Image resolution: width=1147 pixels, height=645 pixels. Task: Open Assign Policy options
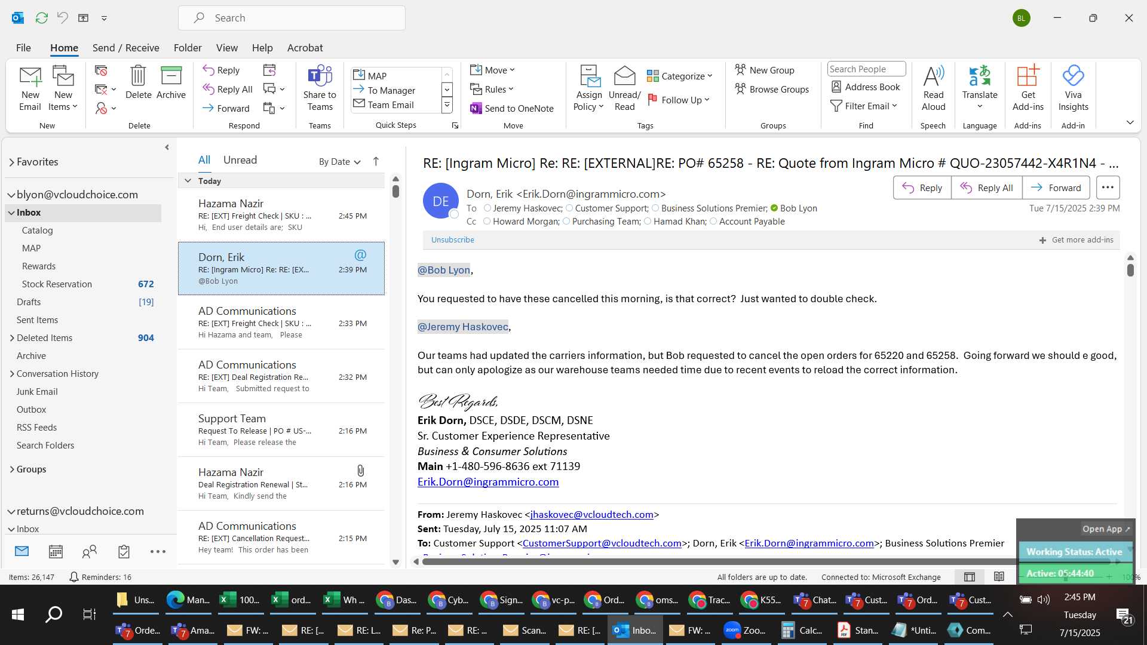tap(589, 88)
